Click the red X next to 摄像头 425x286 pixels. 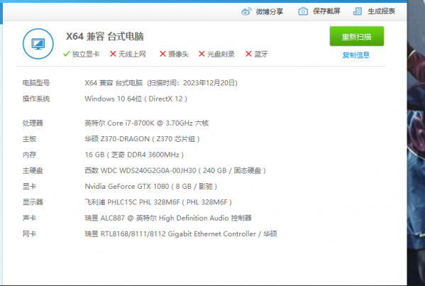(162, 54)
